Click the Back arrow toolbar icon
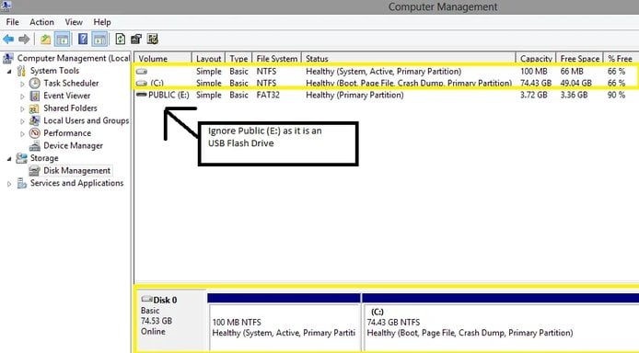The image size is (639, 353). [x=8, y=40]
